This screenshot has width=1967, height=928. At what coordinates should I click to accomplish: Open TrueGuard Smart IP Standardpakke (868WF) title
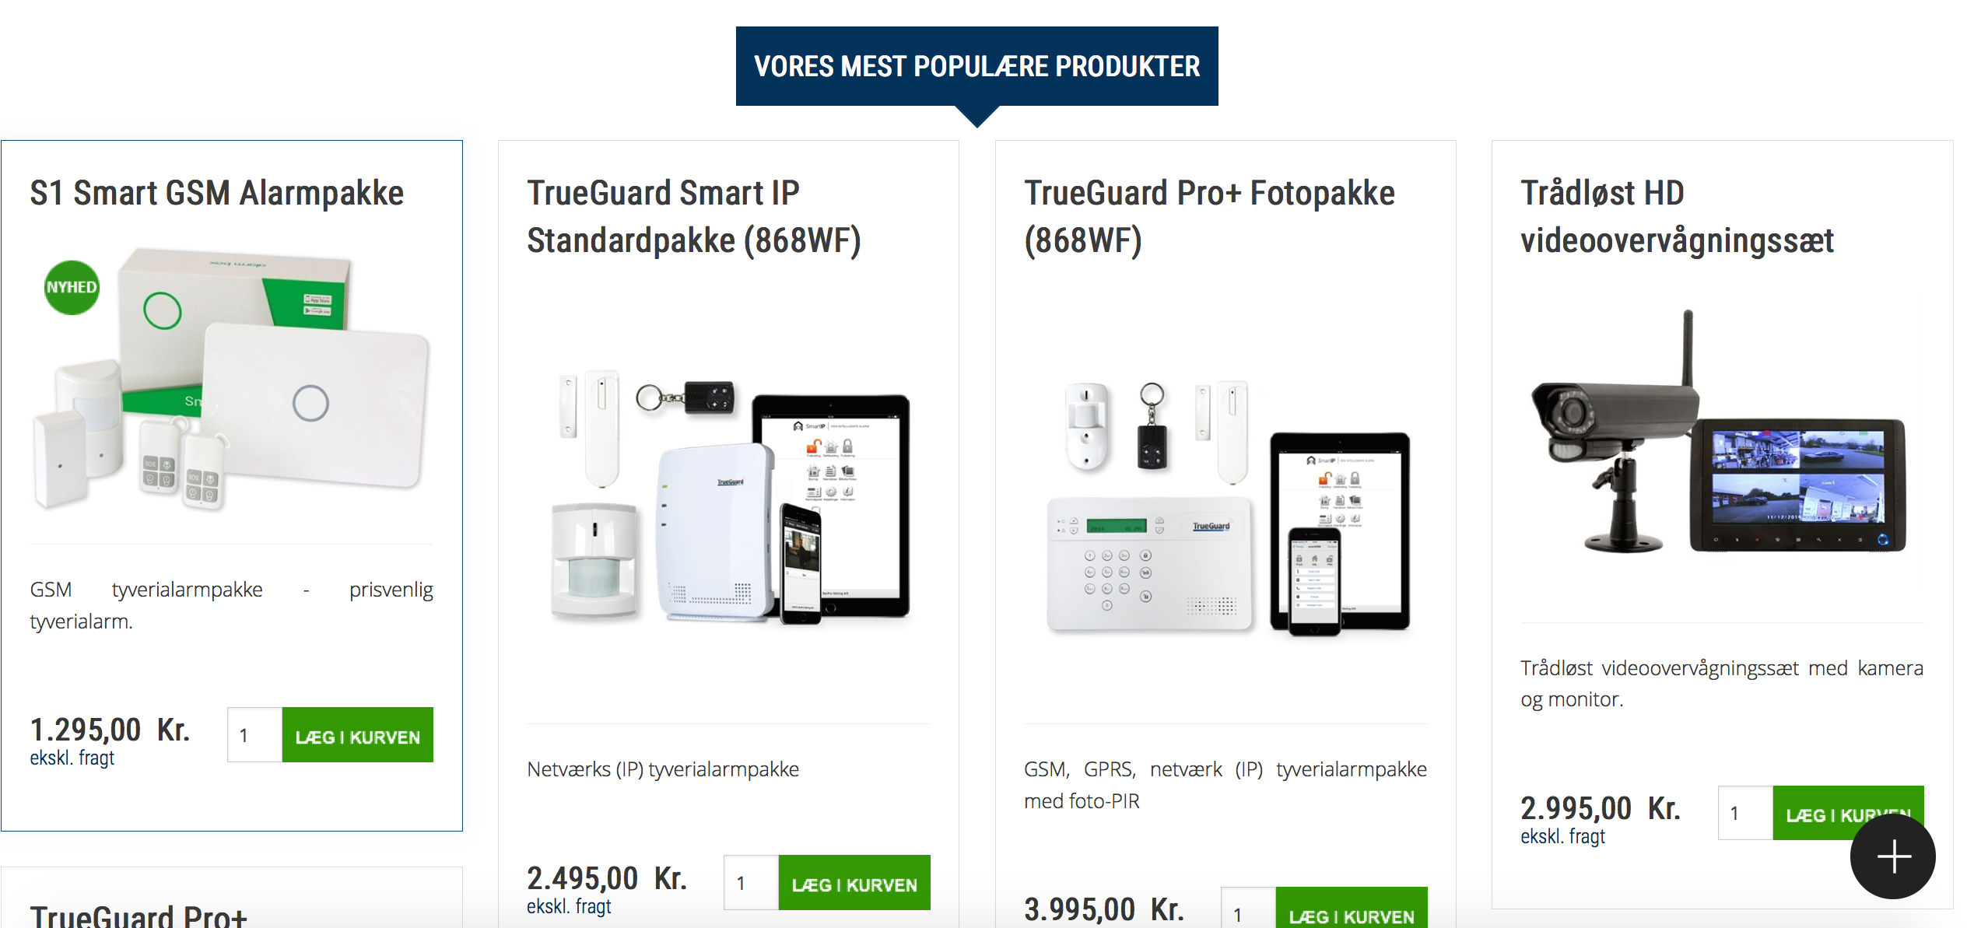[693, 216]
